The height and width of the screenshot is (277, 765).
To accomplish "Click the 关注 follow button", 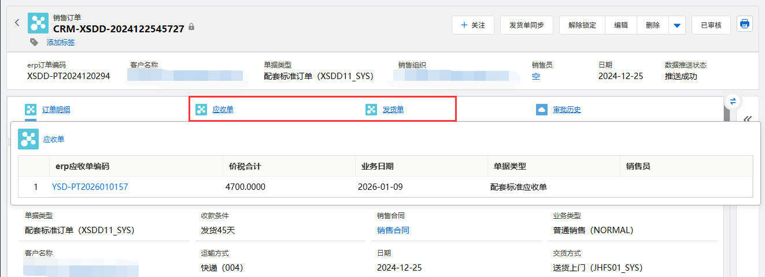I will pyautogui.click(x=472, y=25).
